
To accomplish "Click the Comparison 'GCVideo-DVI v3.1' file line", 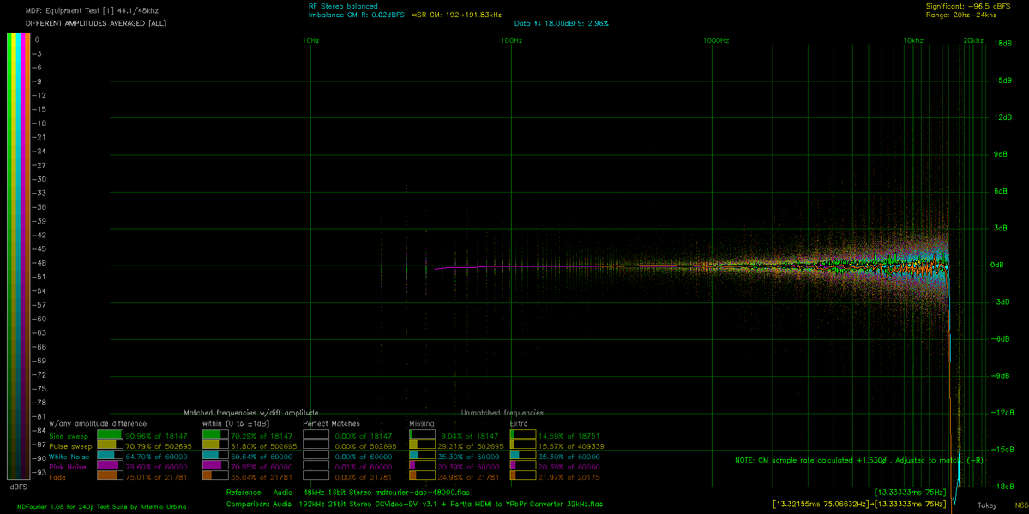I will click(414, 504).
